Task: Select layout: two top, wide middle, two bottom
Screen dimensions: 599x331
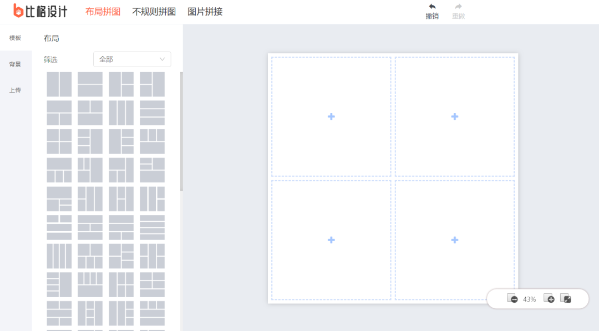Action: [x=59, y=313]
